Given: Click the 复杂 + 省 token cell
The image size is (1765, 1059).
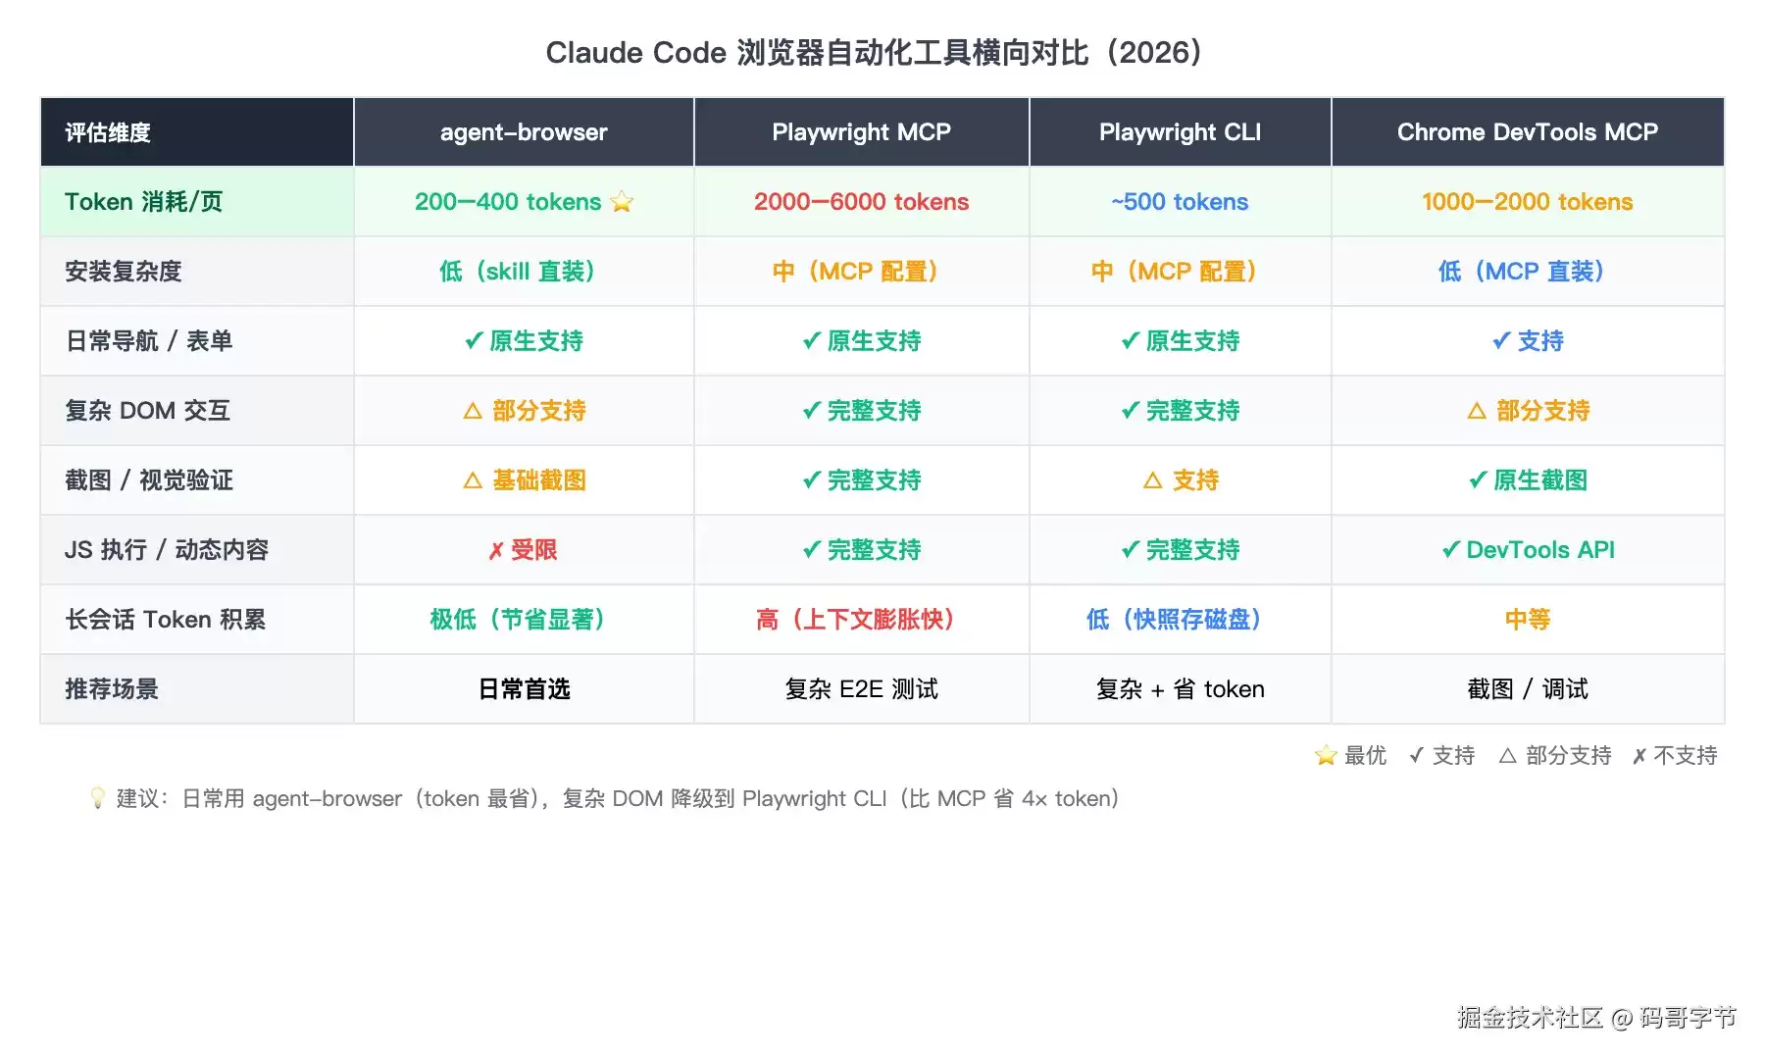Looking at the screenshot, I should [1180, 689].
